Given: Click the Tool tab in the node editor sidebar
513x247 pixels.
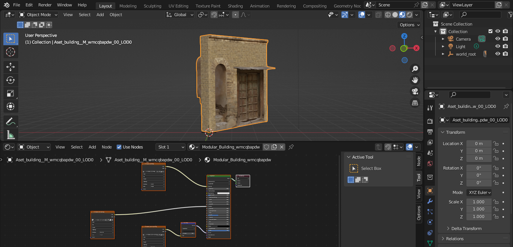Looking at the screenshot, I should click(419, 177).
